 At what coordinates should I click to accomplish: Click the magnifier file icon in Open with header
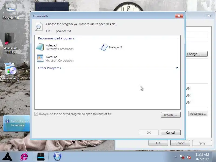point(39,26)
